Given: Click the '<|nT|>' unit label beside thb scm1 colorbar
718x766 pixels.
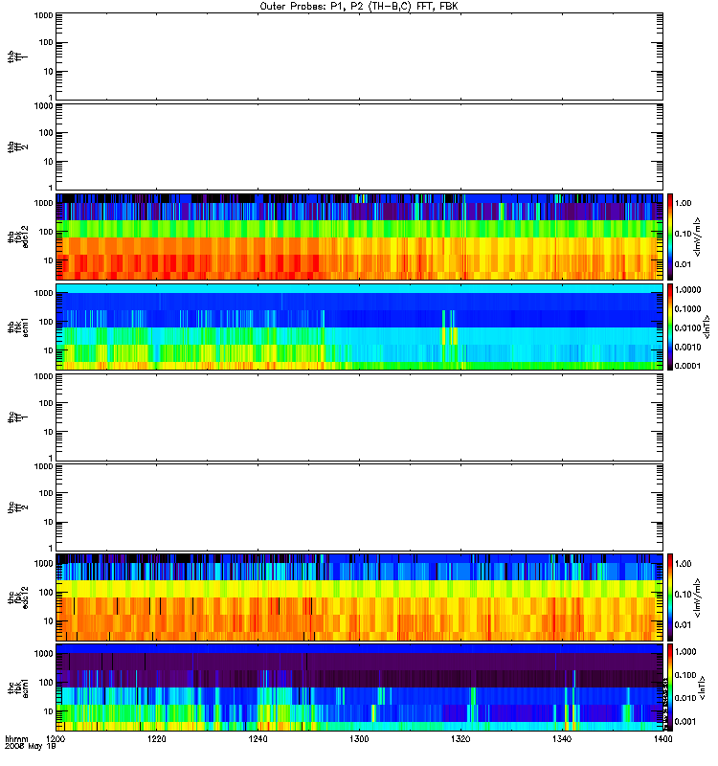Looking at the screenshot, I should coord(706,327).
